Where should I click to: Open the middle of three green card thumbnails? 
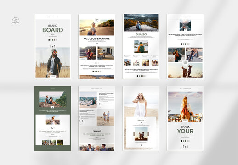53,143
